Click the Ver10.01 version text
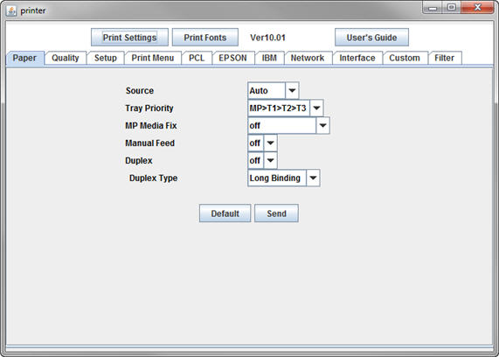499x357 pixels. pos(267,38)
